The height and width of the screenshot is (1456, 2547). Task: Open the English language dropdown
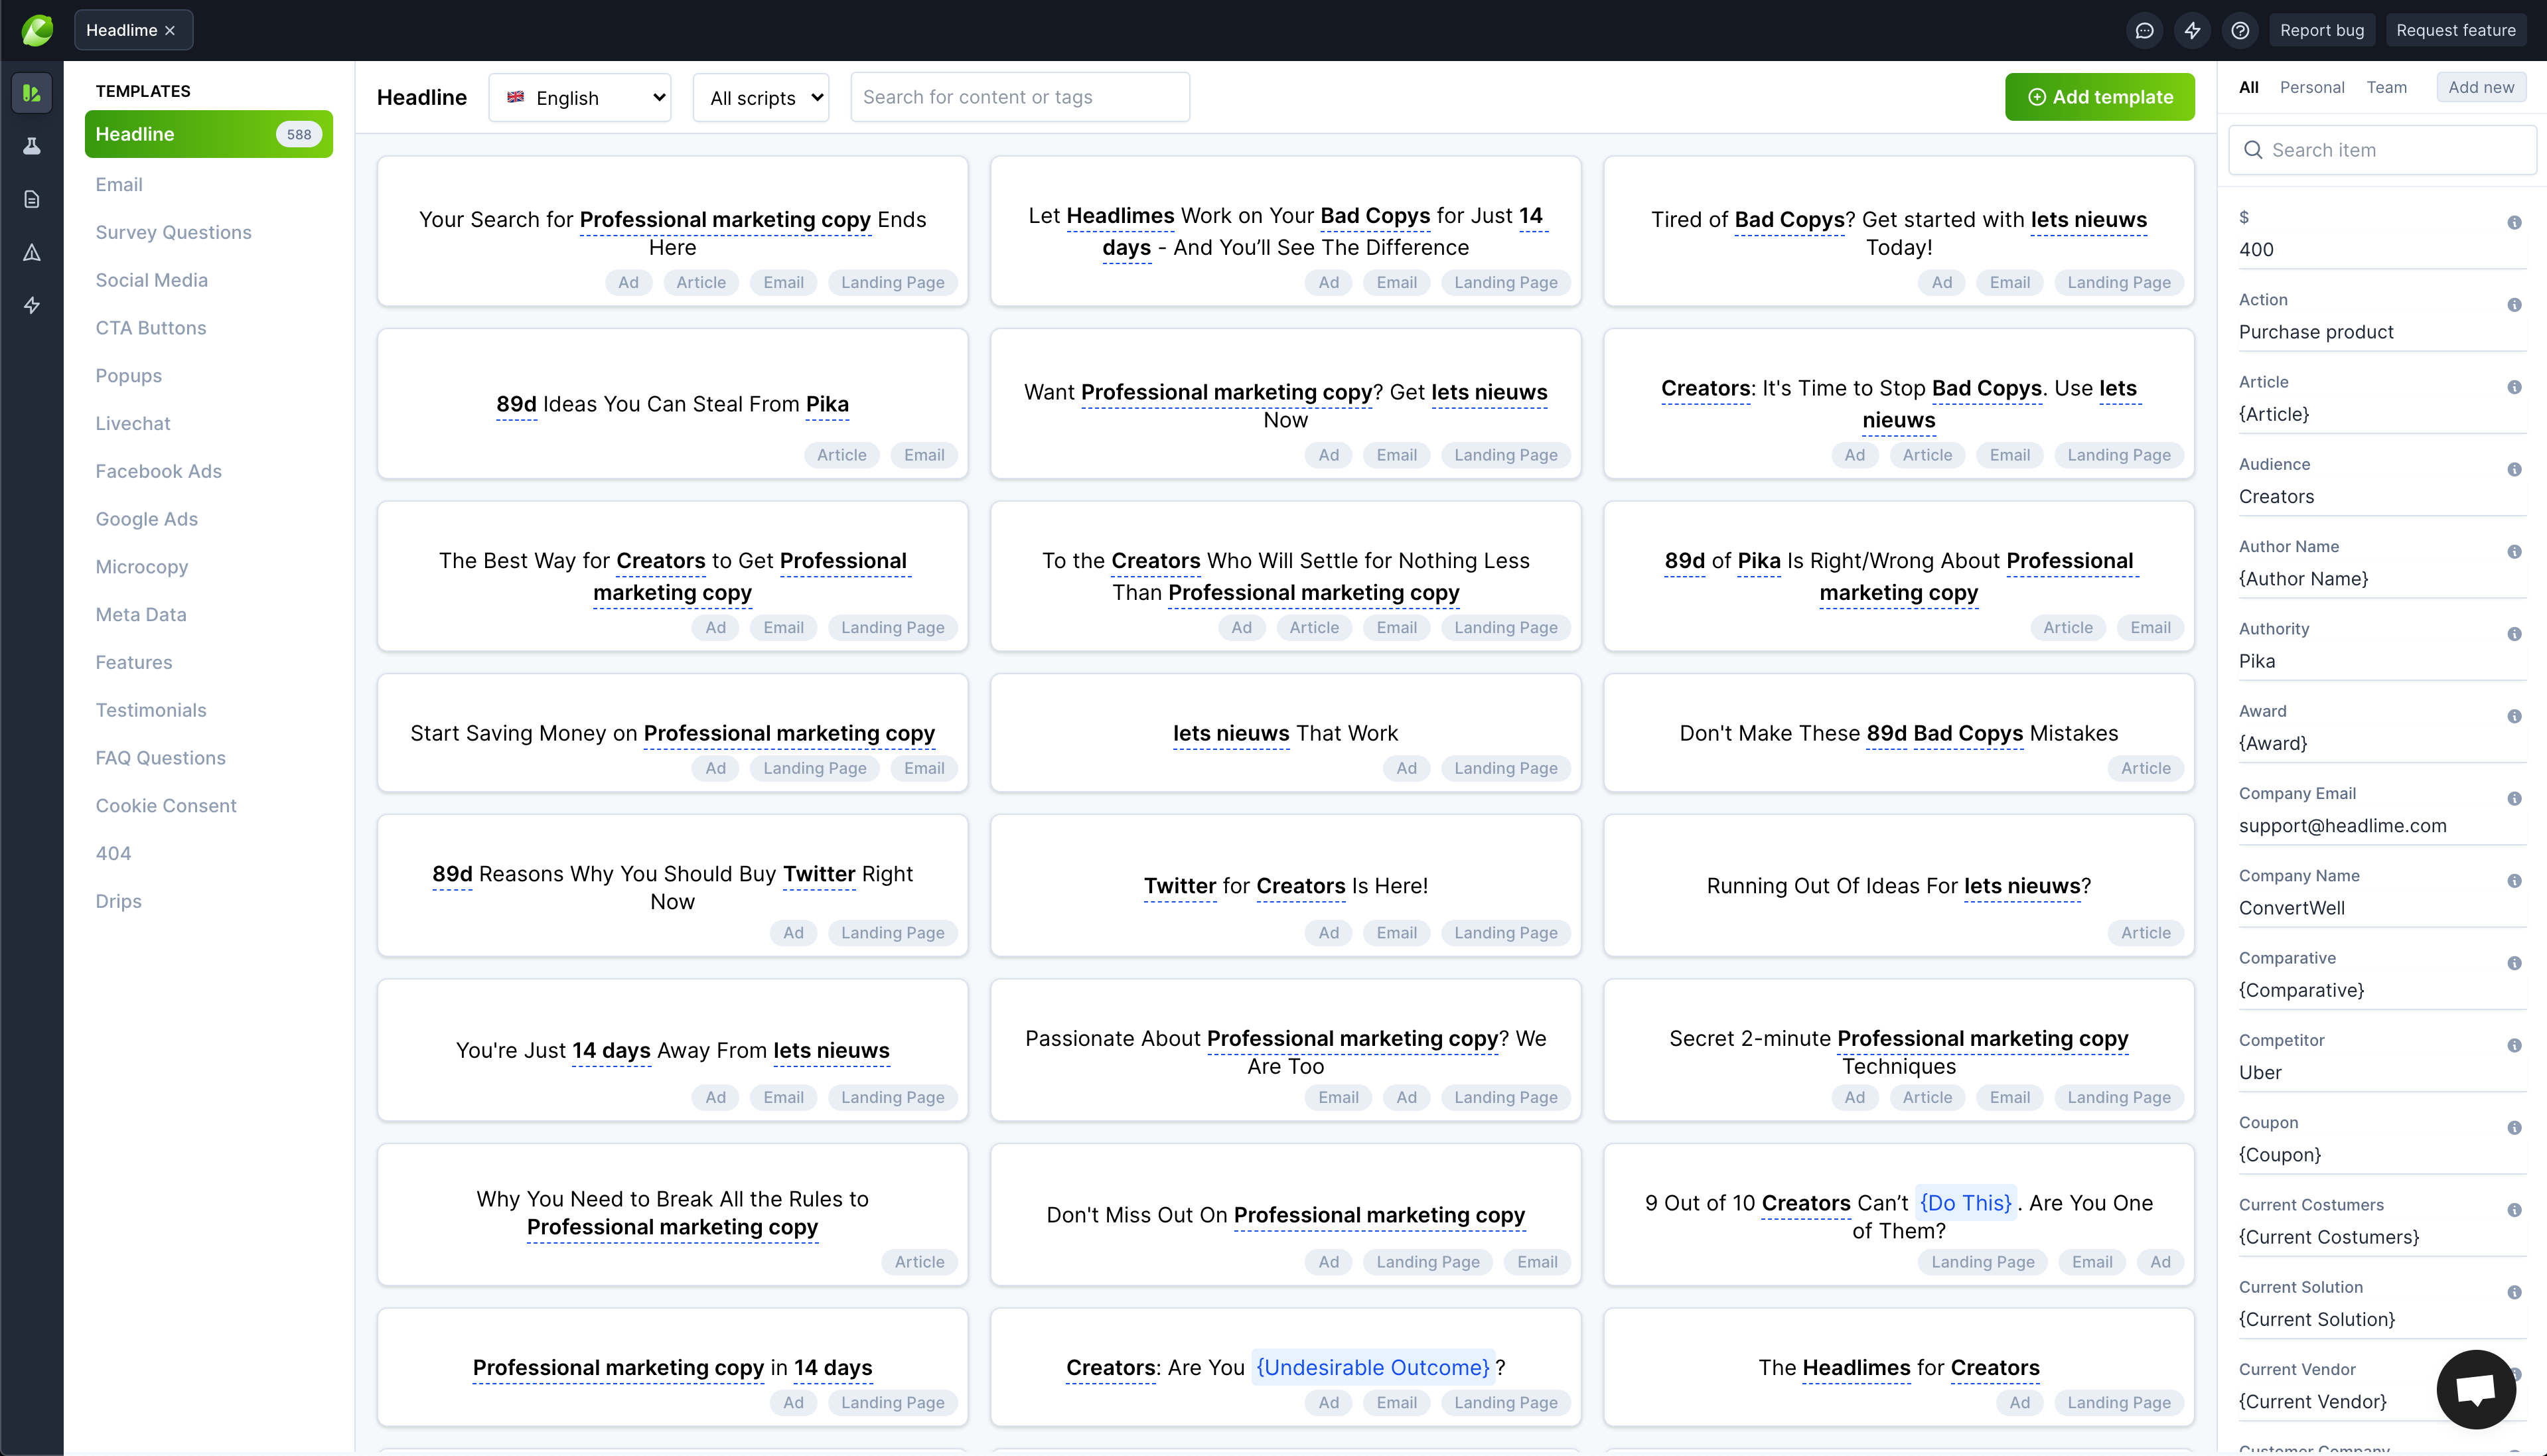pyautogui.click(x=580, y=97)
